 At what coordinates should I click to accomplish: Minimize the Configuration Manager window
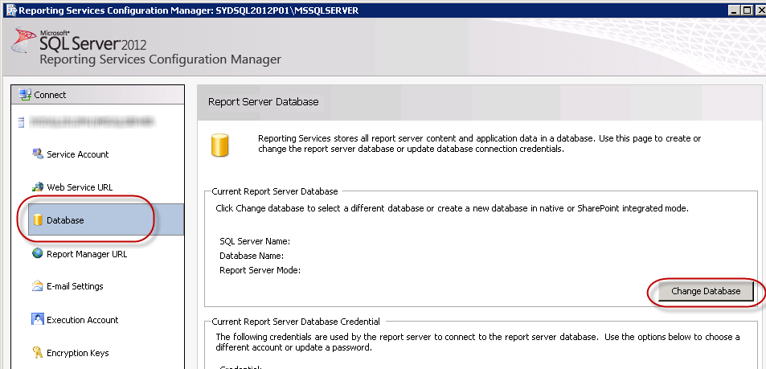tap(734, 10)
